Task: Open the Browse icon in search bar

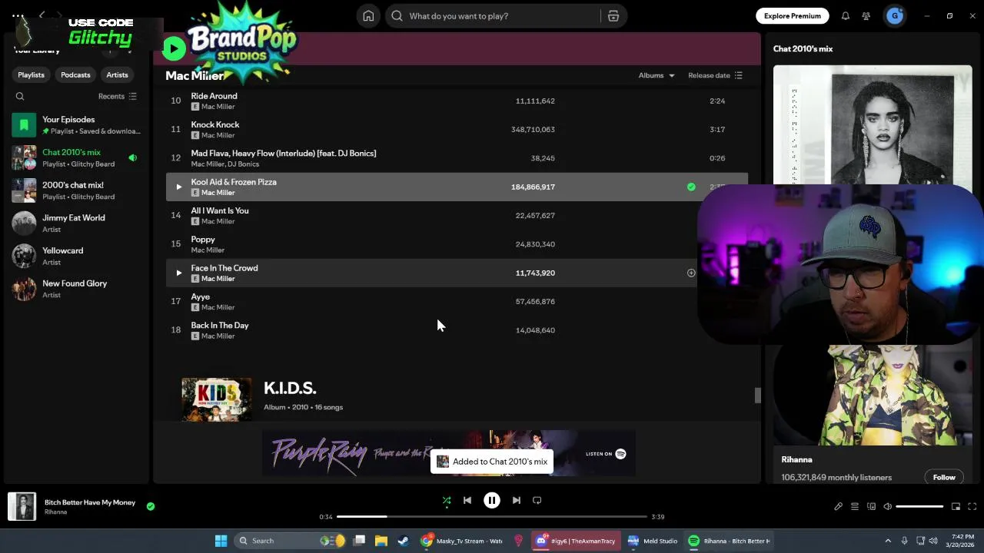Action: 613,16
